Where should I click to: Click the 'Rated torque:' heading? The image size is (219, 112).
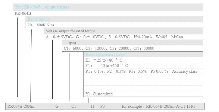(39, 19)
